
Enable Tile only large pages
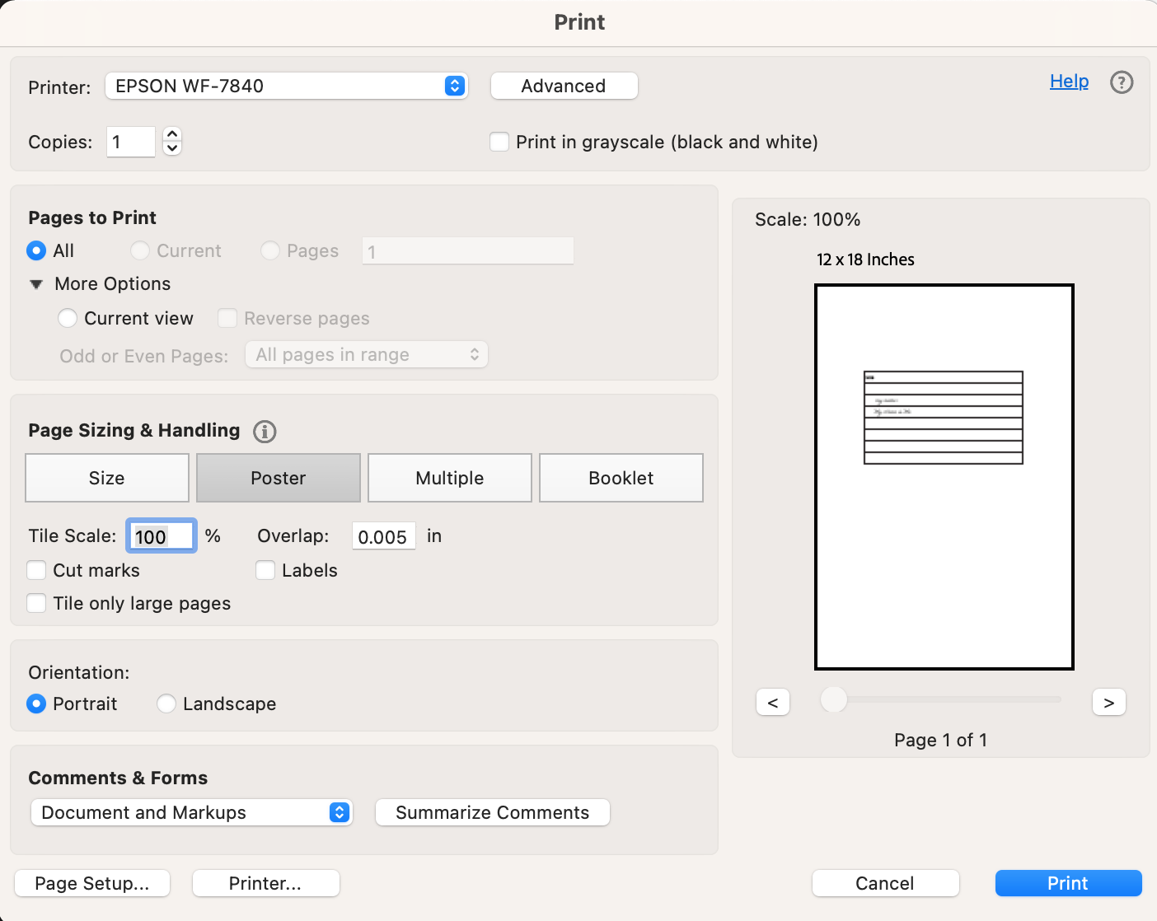pyautogui.click(x=36, y=603)
